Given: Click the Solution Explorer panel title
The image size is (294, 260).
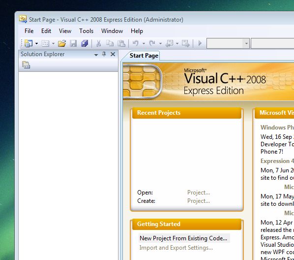Looking at the screenshot, I should tap(43, 54).
